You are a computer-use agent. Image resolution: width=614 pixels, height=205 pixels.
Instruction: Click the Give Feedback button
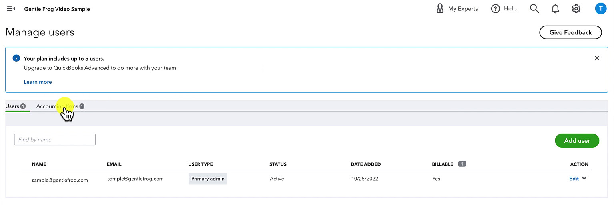click(570, 33)
